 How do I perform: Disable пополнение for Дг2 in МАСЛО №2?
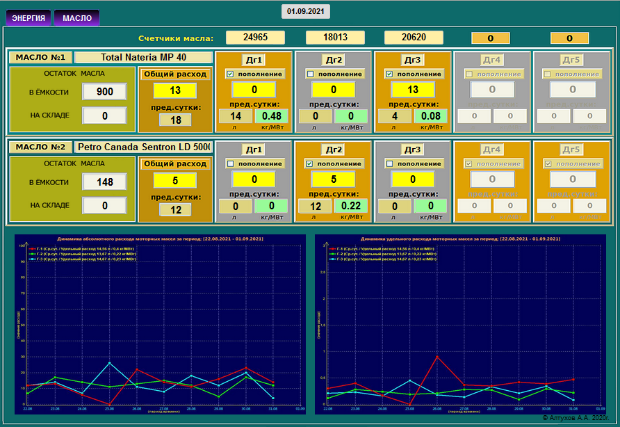coord(310,164)
